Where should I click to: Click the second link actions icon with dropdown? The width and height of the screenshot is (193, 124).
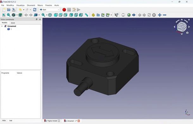108,15
